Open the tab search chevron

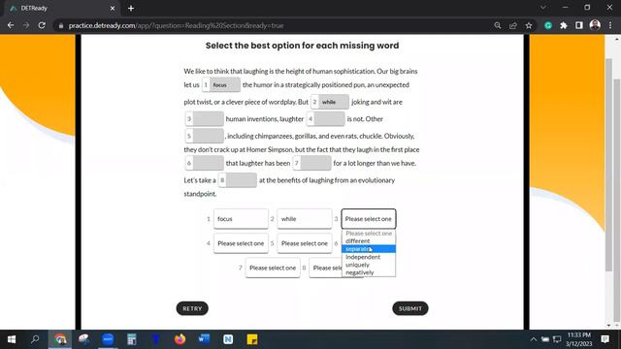pyautogui.click(x=543, y=8)
